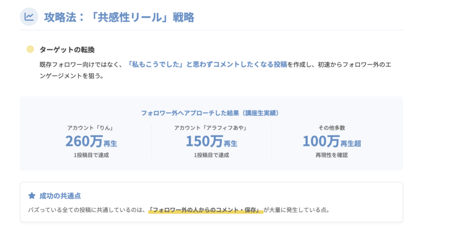Click the yellow target icon
456x231 pixels.
30,49
